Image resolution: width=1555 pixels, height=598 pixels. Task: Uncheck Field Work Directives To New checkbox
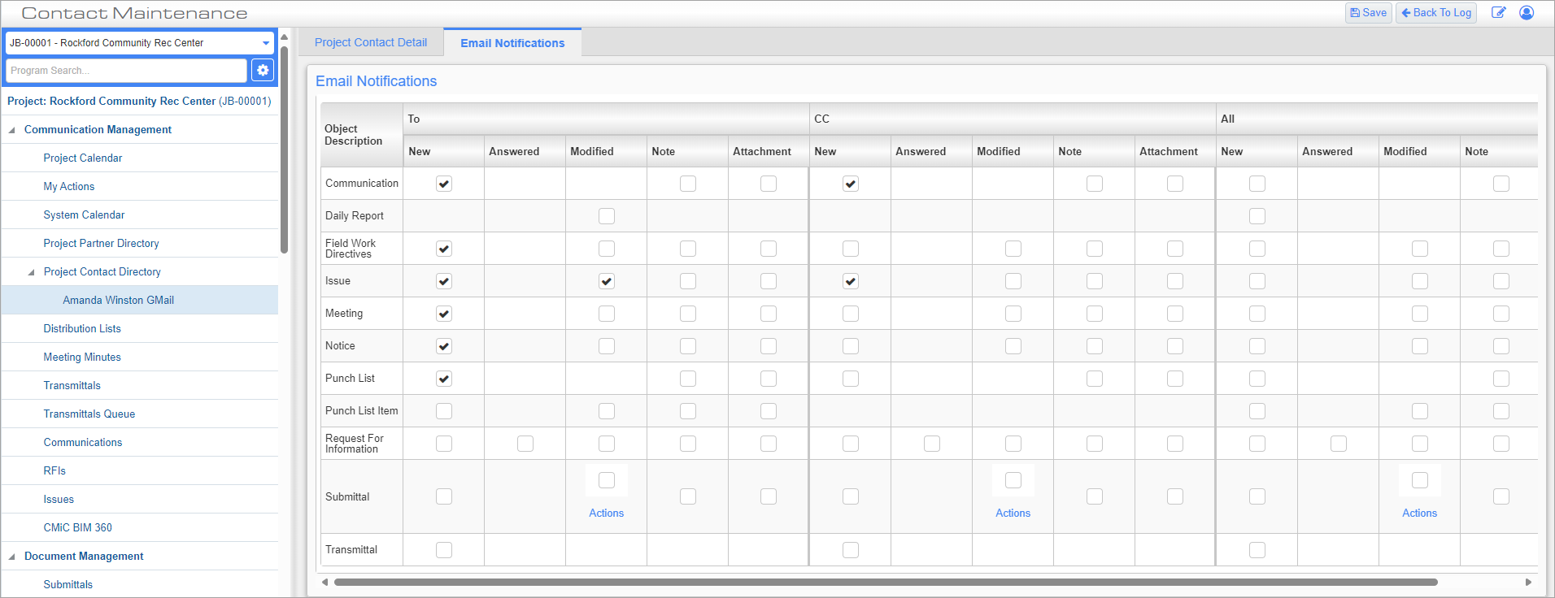click(x=444, y=249)
